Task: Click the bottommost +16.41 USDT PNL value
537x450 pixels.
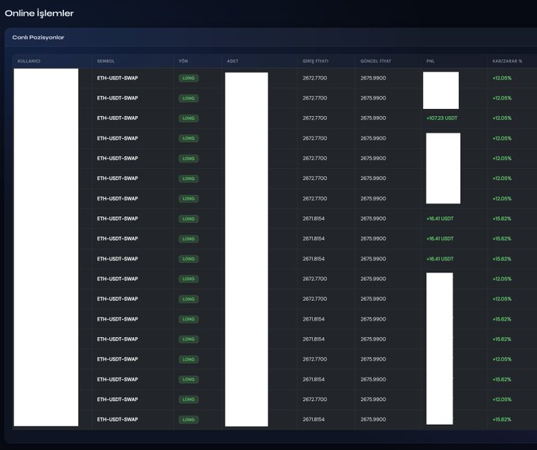Action: click(440, 259)
